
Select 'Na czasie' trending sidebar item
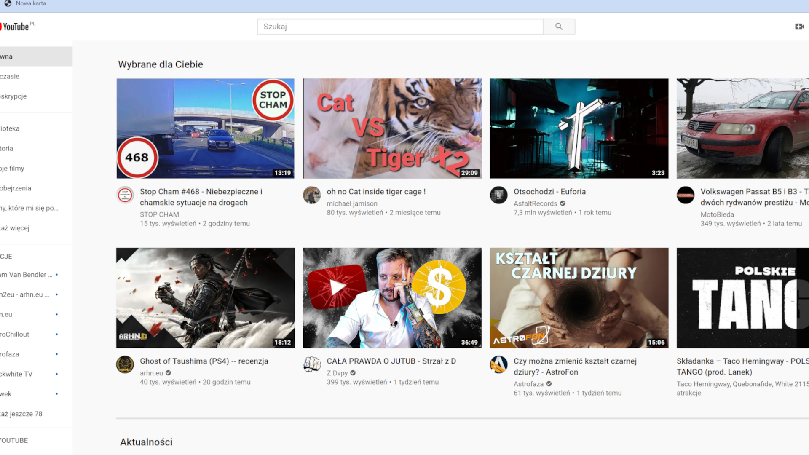[36, 76]
